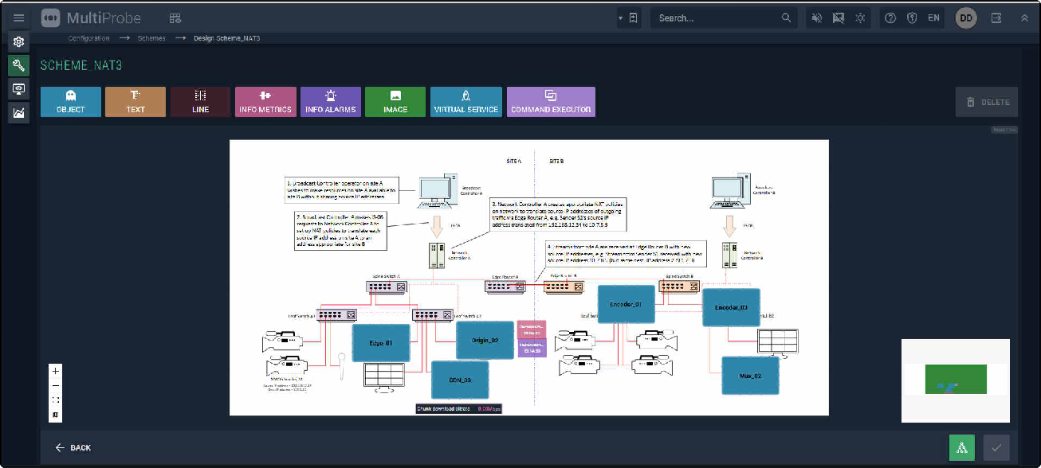
Task: Go to Schemes in the breadcrumb
Action: tap(151, 38)
